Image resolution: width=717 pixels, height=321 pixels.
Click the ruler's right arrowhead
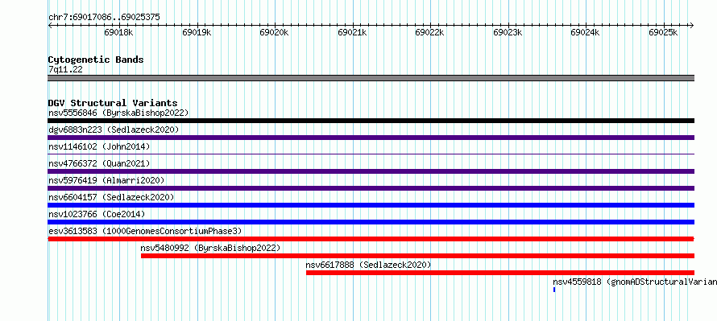click(x=692, y=25)
